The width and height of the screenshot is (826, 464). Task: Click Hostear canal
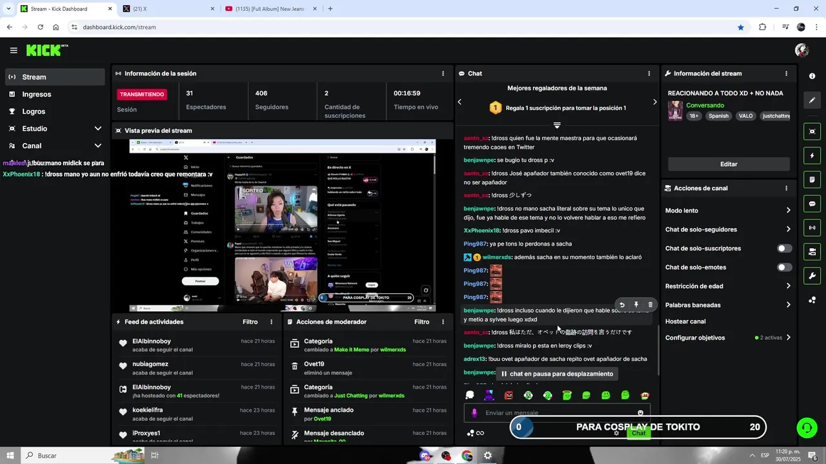click(685, 322)
